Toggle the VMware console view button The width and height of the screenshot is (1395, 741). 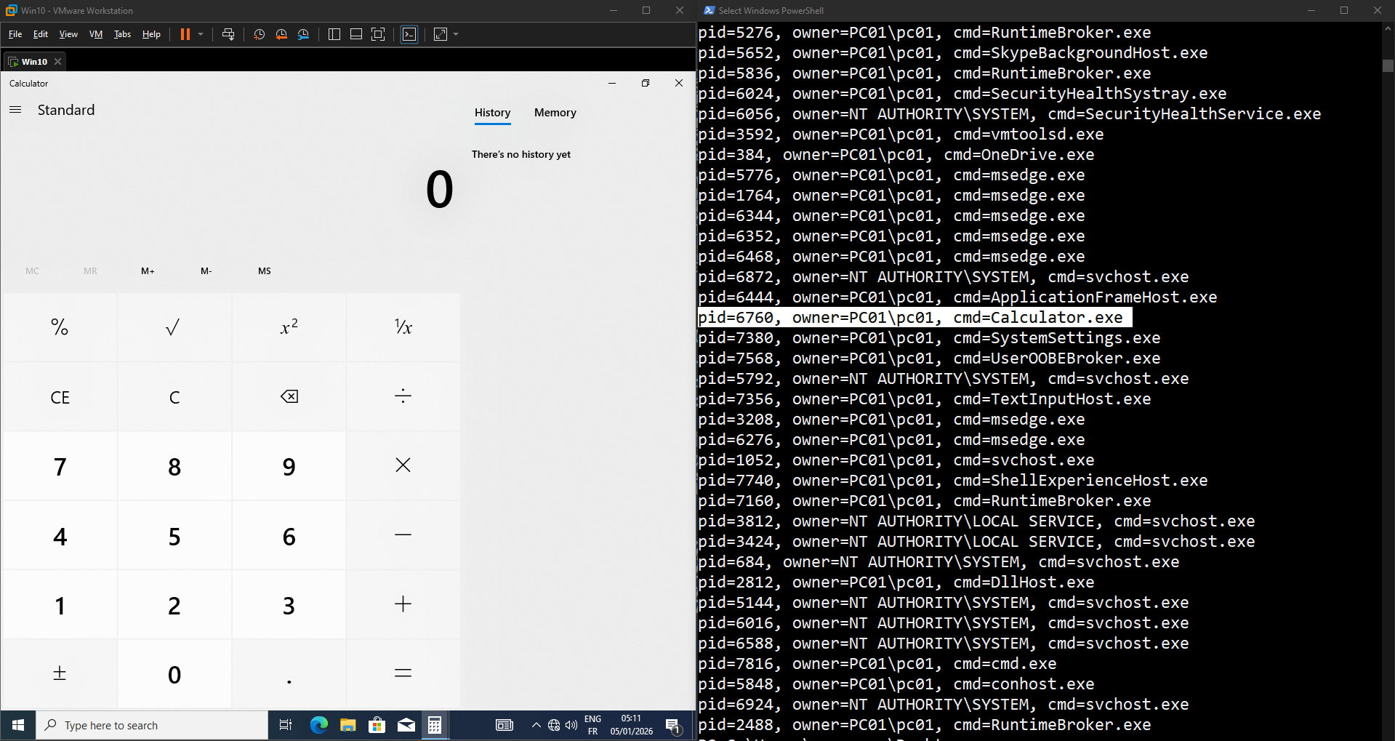click(410, 34)
